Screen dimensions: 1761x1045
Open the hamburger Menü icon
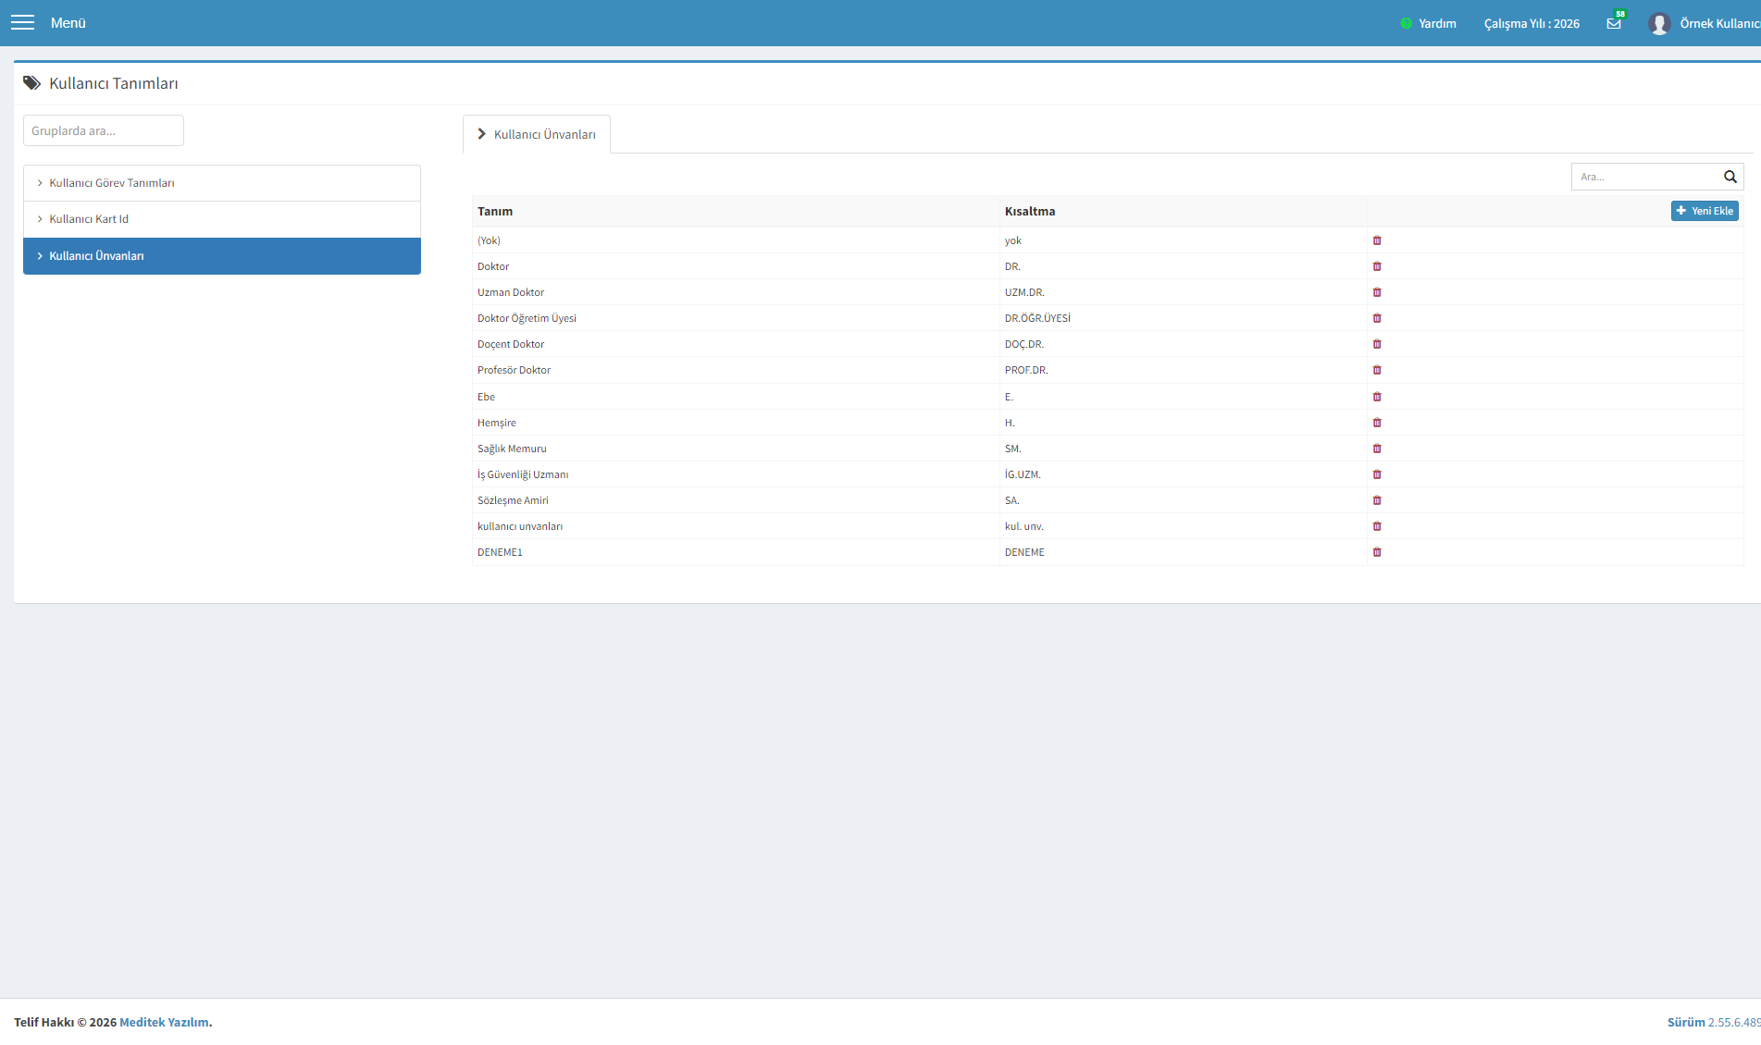[x=22, y=22]
